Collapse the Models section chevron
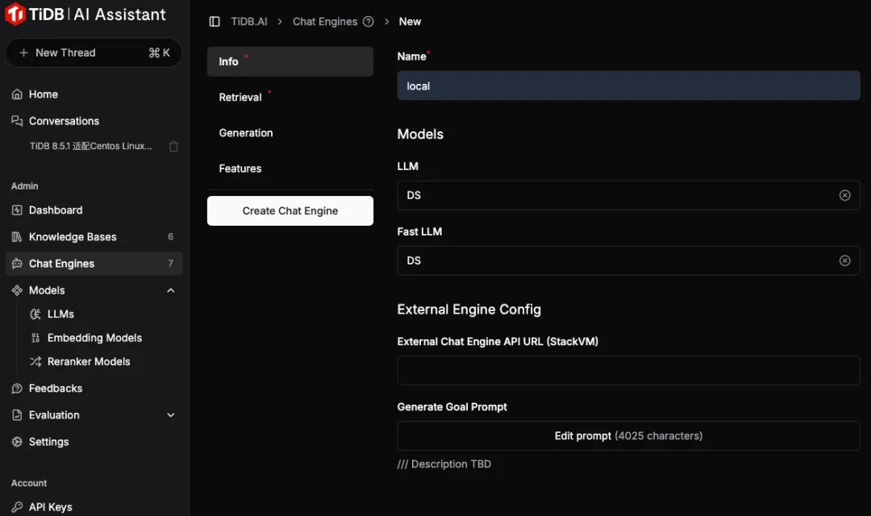This screenshot has width=871, height=516. pos(170,290)
